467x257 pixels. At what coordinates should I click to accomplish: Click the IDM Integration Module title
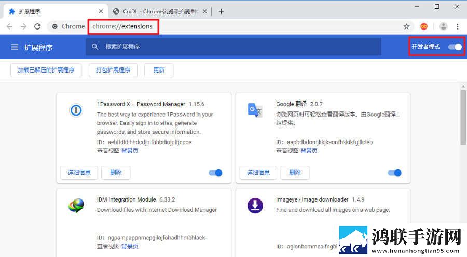(126, 199)
